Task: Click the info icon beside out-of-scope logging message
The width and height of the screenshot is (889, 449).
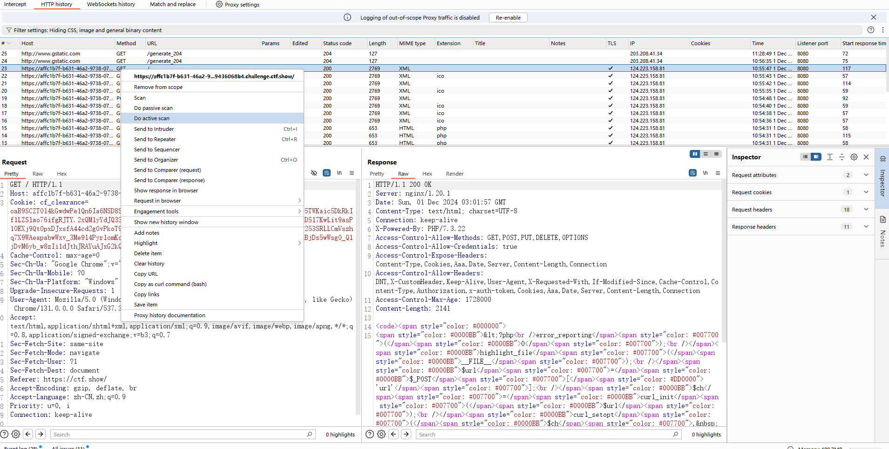Action: click(347, 17)
